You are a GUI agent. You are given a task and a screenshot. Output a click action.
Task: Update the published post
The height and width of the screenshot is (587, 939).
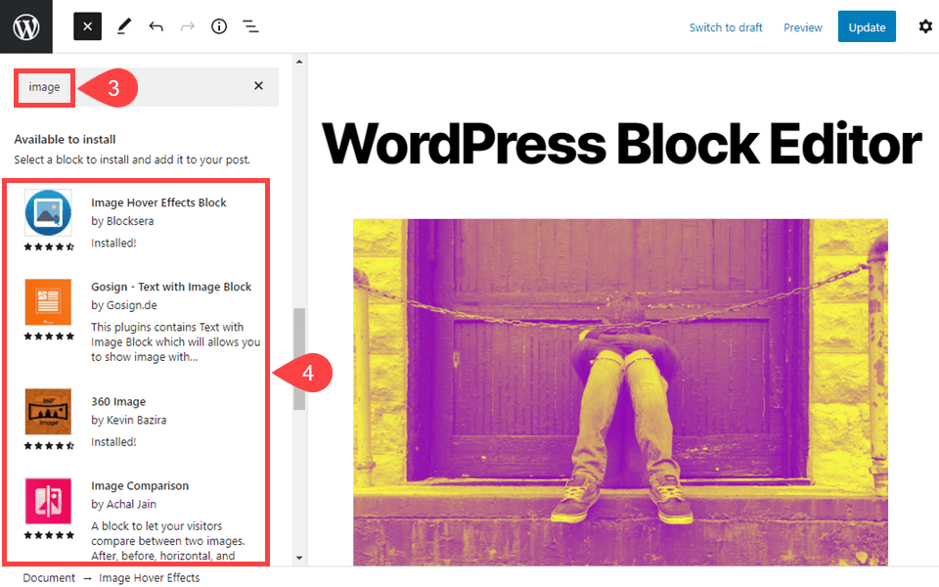click(x=867, y=26)
